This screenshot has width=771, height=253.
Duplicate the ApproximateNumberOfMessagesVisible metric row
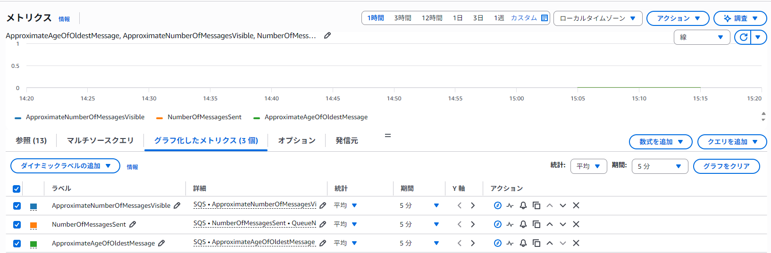tap(536, 205)
